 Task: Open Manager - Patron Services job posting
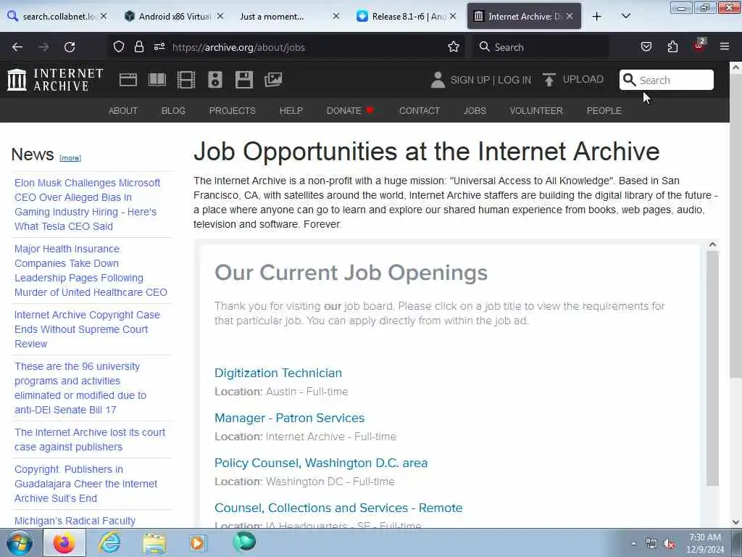(x=290, y=418)
